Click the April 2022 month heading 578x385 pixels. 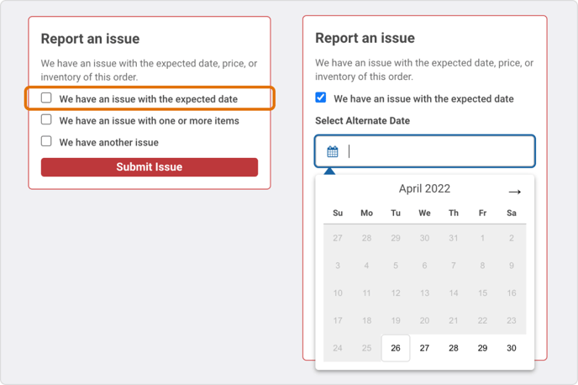(x=424, y=189)
